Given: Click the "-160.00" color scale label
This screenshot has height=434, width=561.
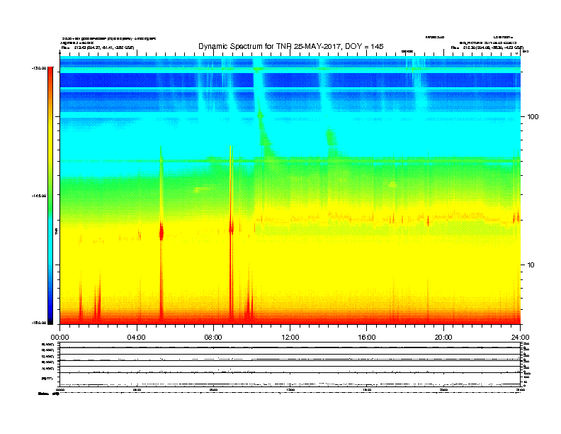Looking at the screenshot, I should tap(39, 323).
